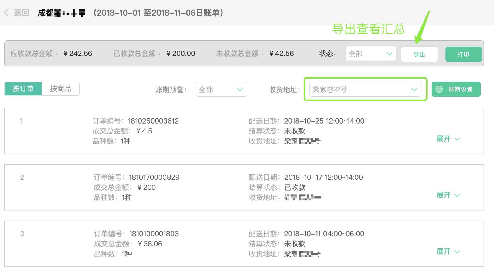The width and height of the screenshot is (494, 275).
Task: Expand order 1810250003612 details
Action: (x=448, y=139)
